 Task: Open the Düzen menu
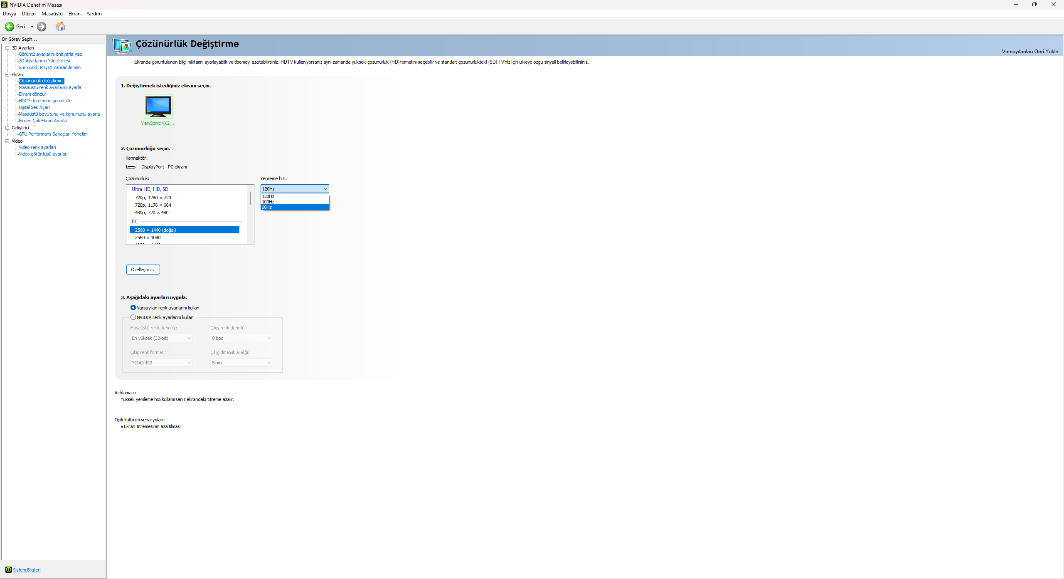29,14
